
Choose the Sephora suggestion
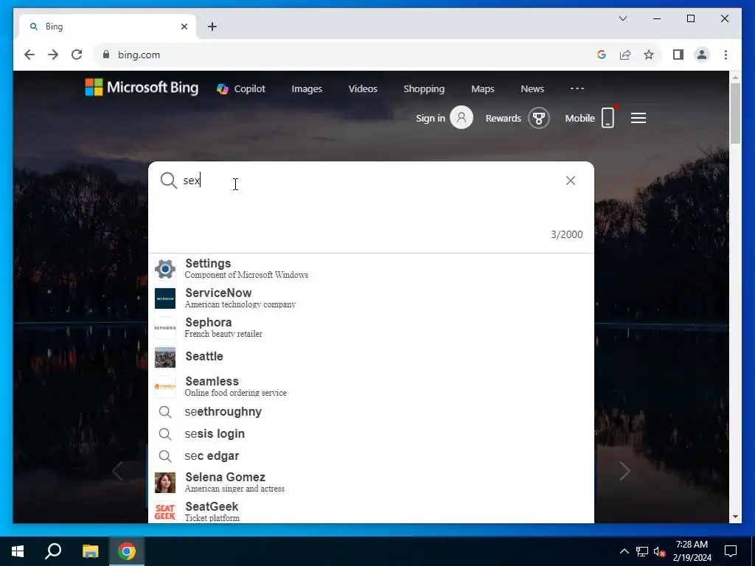coord(372,327)
